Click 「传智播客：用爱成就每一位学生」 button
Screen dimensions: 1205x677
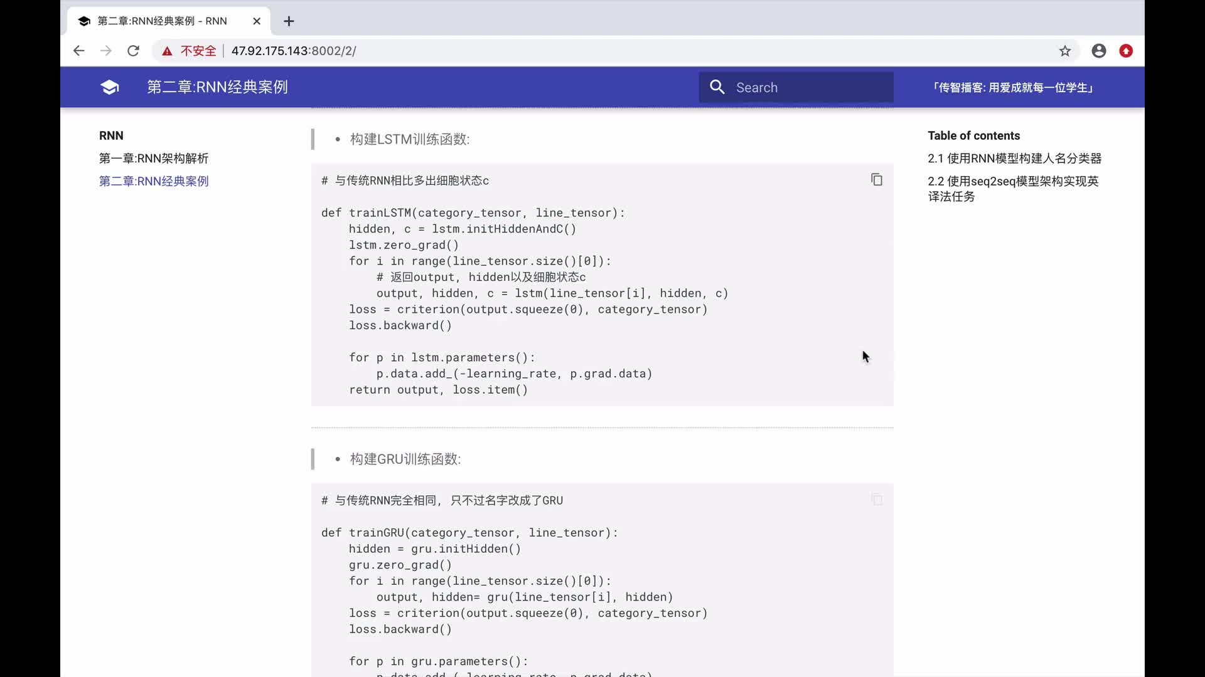point(1013,87)
